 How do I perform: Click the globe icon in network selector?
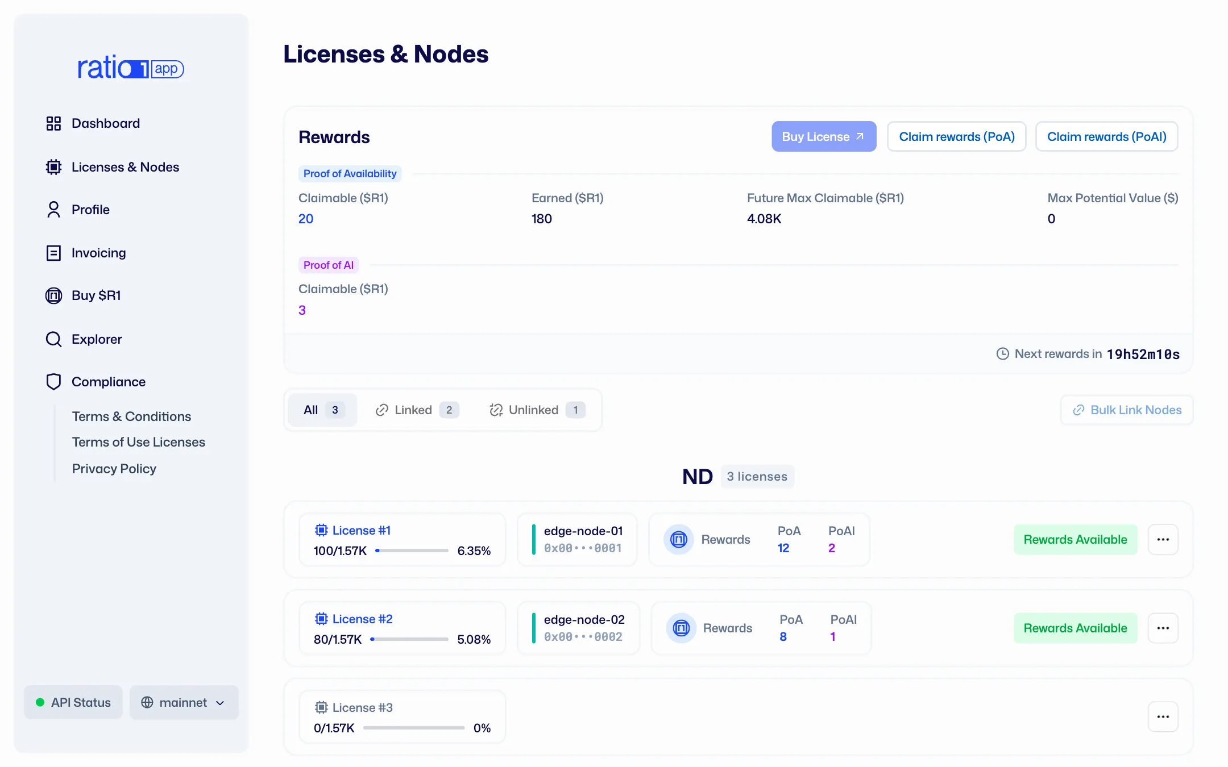click(147, 702)
